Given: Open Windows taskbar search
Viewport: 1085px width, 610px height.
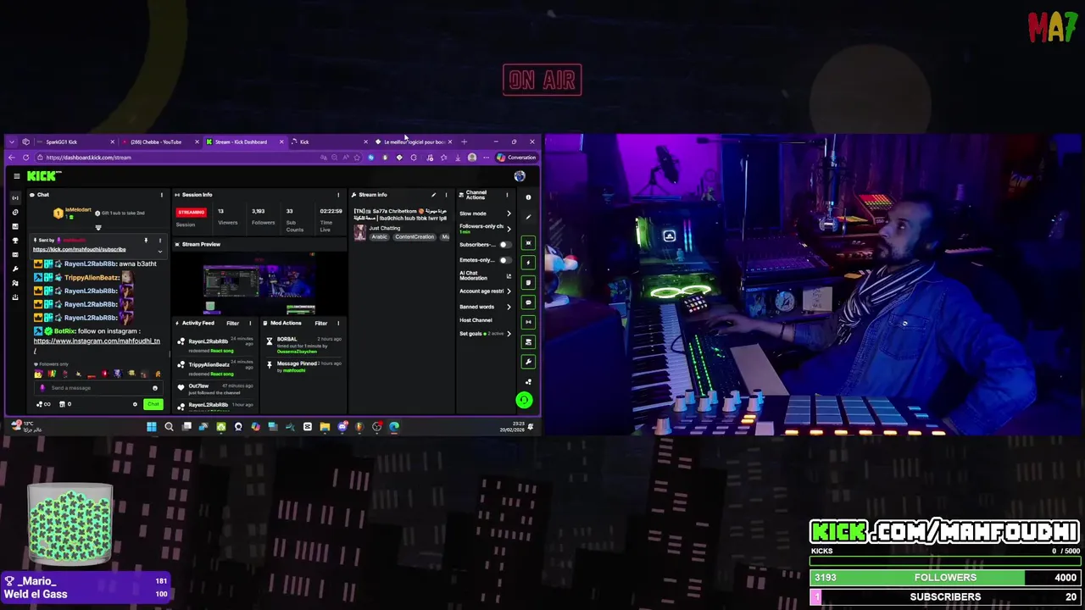Looking at the screenshot, I should 169,427.
